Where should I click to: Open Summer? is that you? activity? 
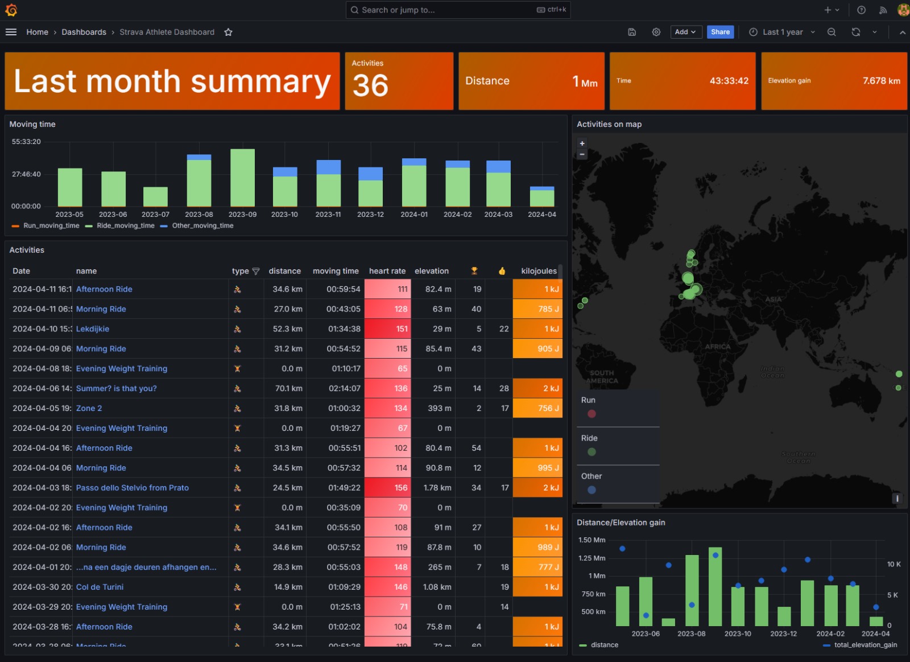(x=116, y=389)
